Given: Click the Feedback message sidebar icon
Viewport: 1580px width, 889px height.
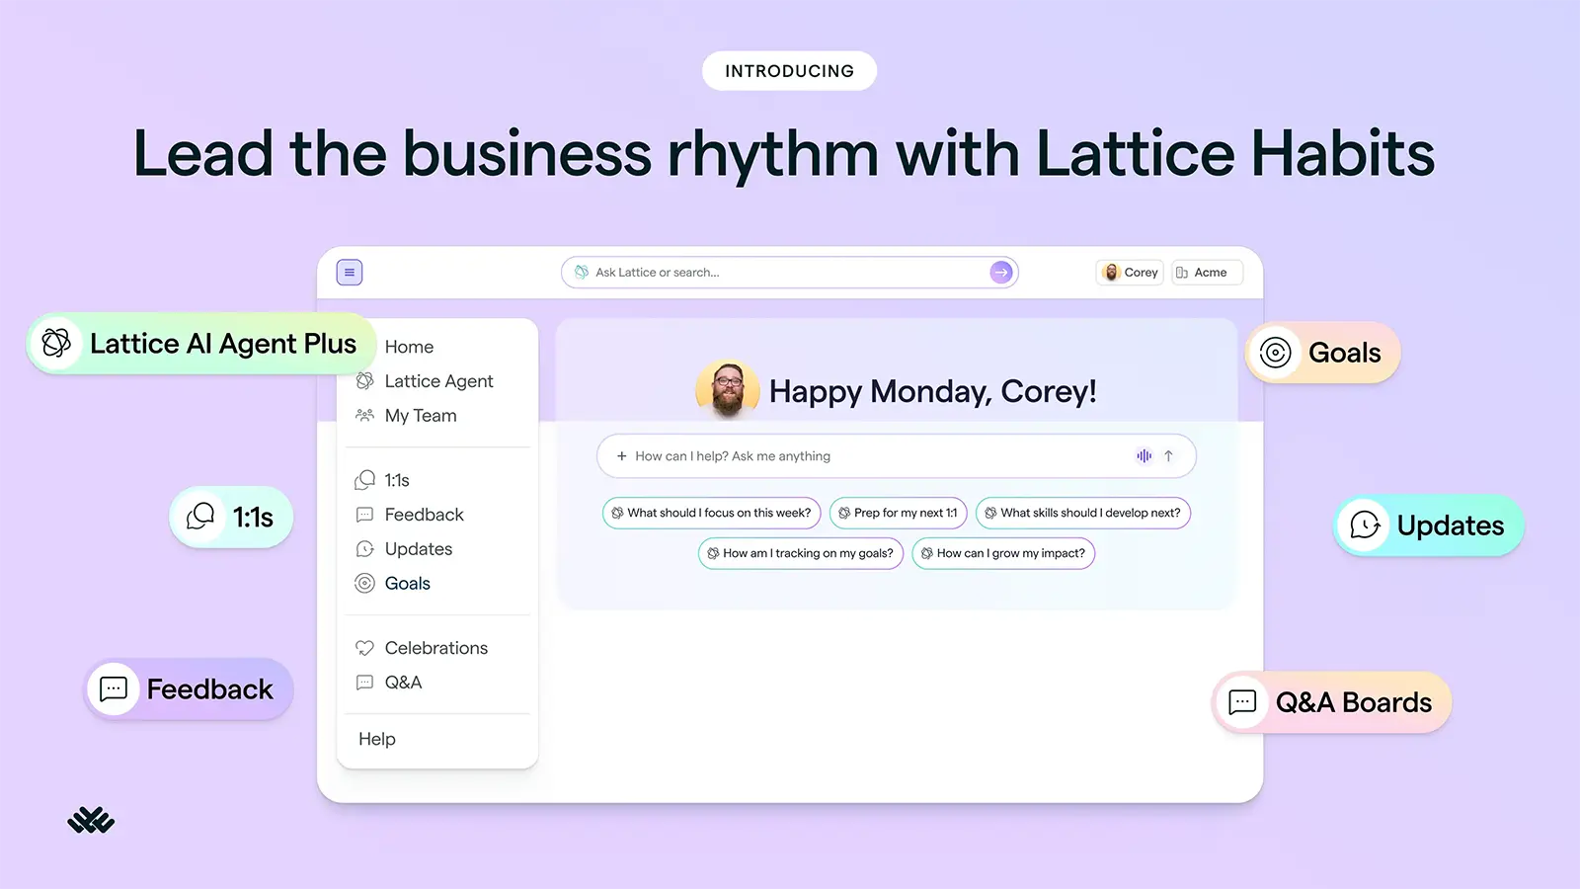Looking at the screenshot, I should pyautogui.click(x=364, y=515).
